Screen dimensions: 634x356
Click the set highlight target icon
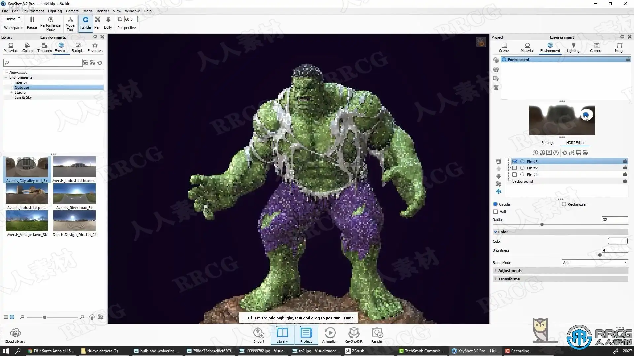tap(499, 192)
